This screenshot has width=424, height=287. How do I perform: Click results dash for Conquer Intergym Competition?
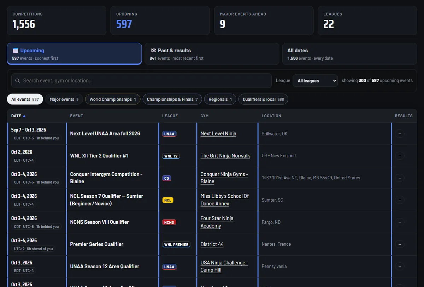400,178
